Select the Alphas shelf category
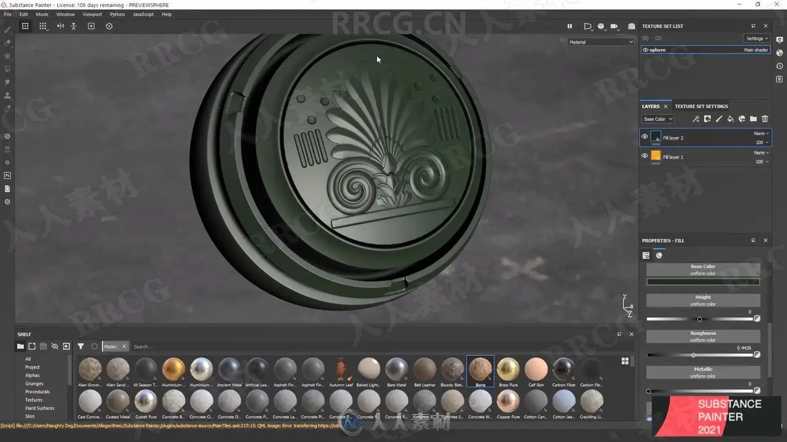Image resolution: width=787 pixels, height=442 pixels. 33,375
